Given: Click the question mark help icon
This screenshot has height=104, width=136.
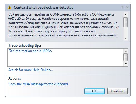Looking at the screenshot, I should tap(122, 8).
